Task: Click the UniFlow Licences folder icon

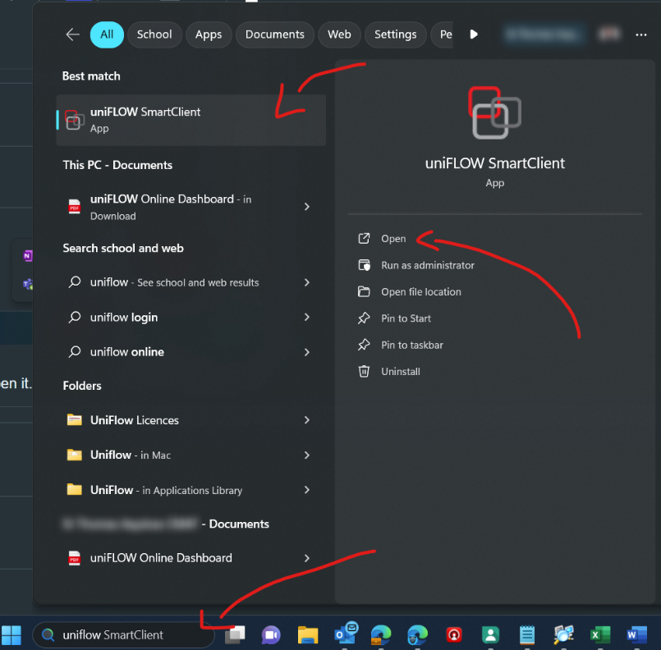Action: 74,420
